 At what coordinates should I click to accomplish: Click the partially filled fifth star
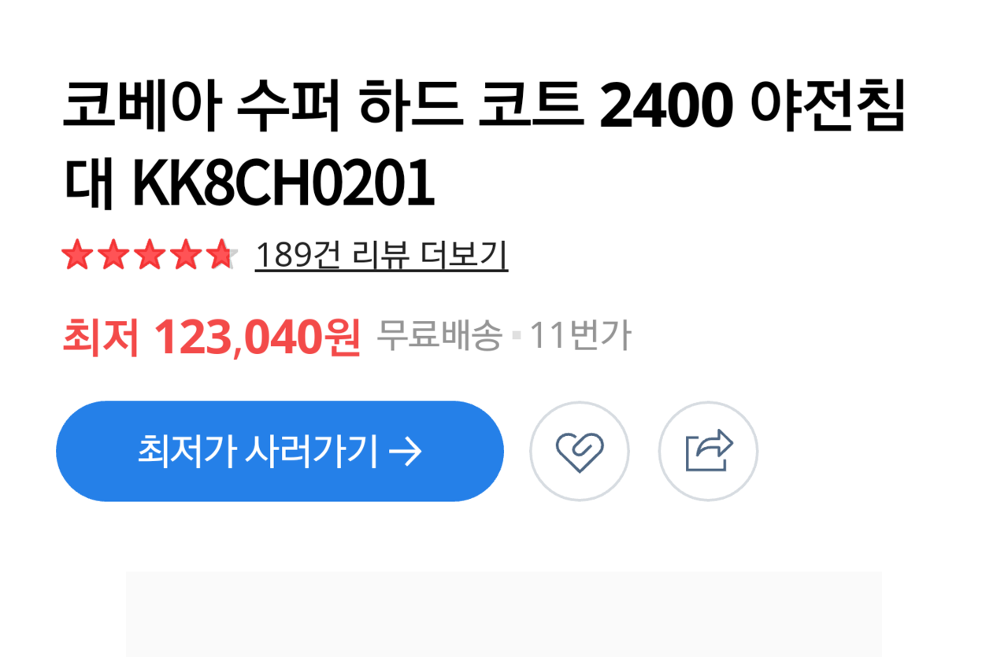tap(222, 255)
